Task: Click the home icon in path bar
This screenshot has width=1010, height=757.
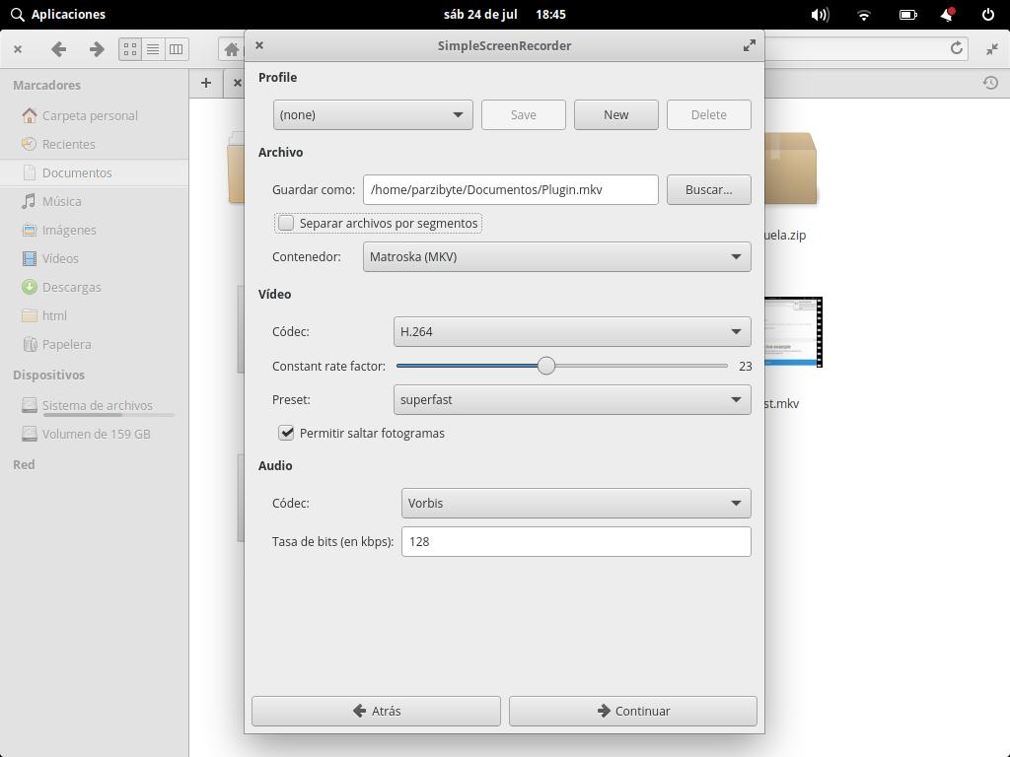Action: 232,49
